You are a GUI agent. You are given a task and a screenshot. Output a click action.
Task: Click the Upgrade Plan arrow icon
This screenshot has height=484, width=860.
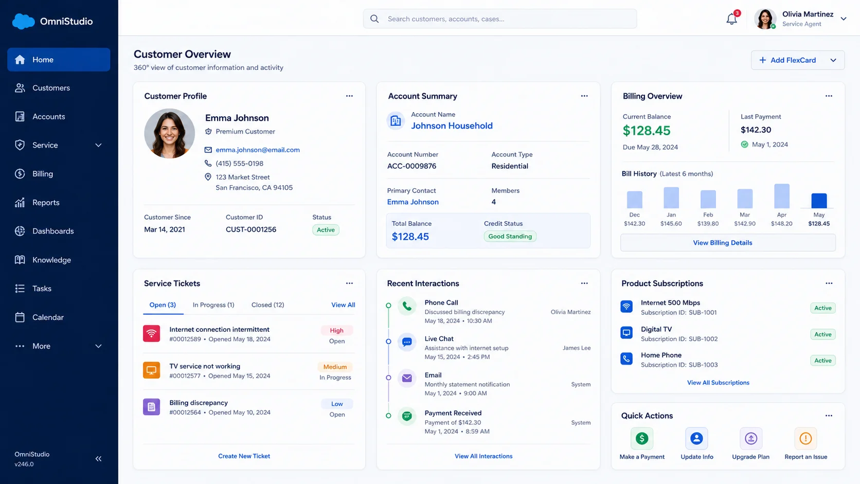point(751,439)
